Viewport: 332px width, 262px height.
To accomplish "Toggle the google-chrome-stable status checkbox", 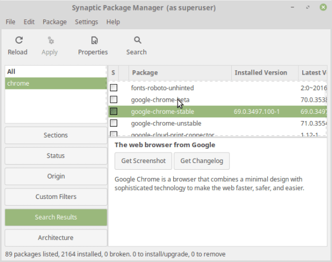I will click(113, 111).
